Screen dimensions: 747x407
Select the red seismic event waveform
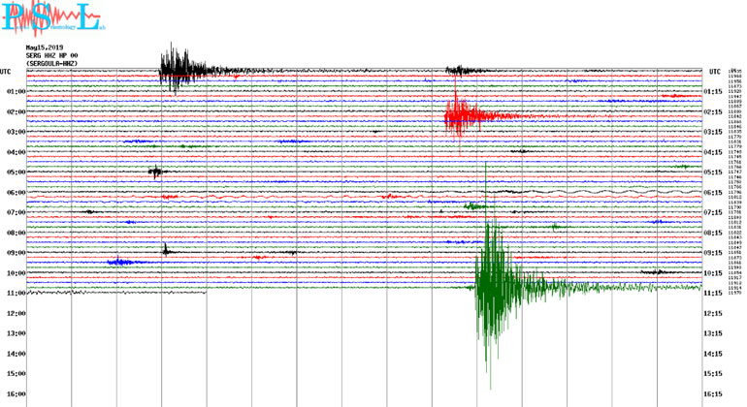pyautogui.click(x=461, y=116)
